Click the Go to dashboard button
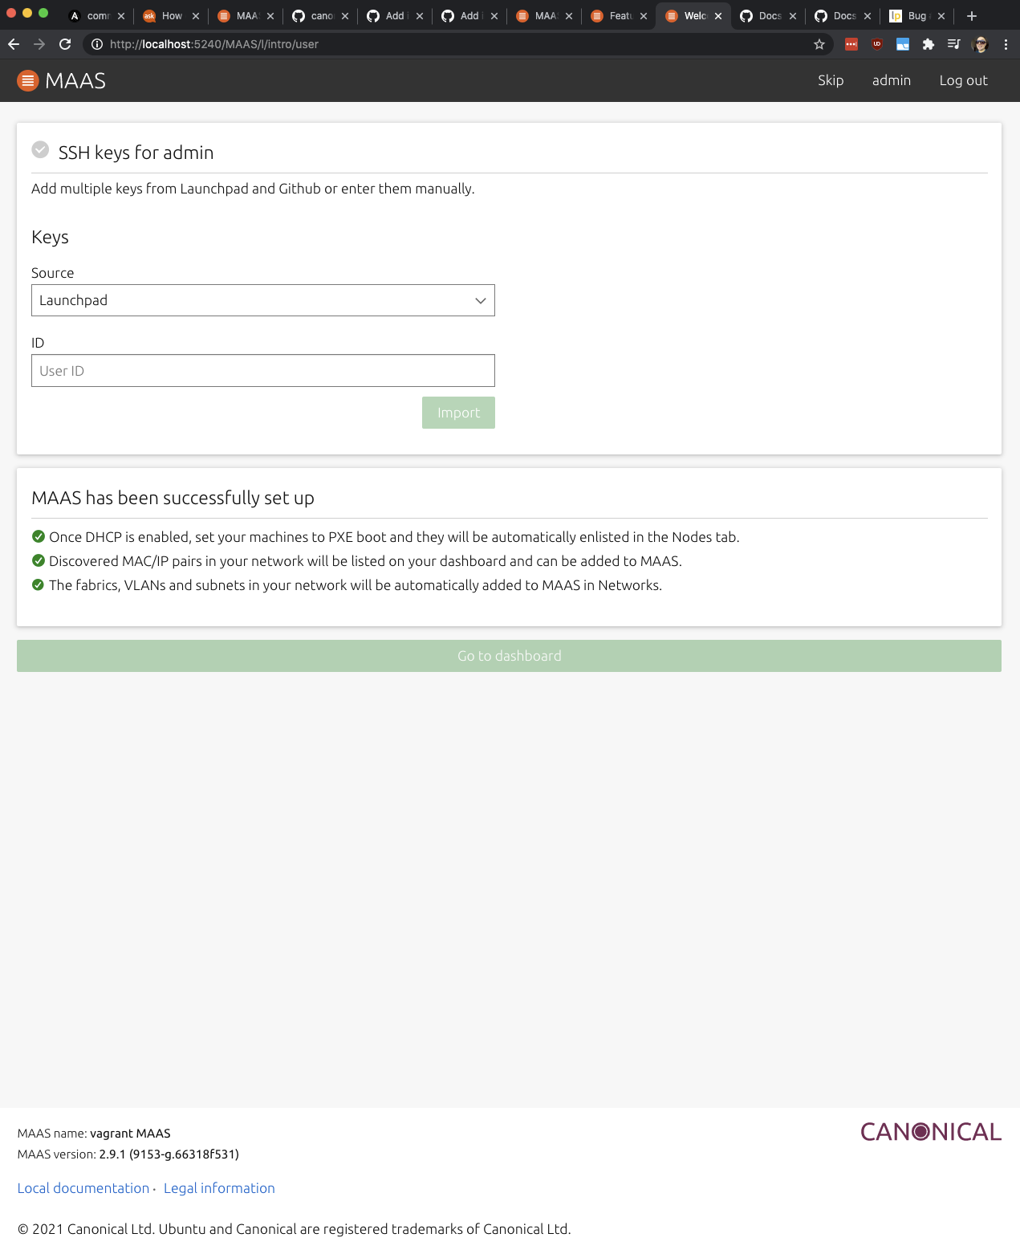 (509, 656)
